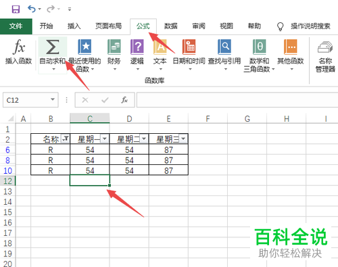Click the 操作说明搜索 search field
The width and height of the screenshot is (338, 267).
click(x=310, y=26)
